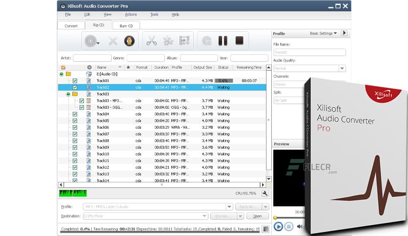Open the Effects star tool

[x=168, y=41]
